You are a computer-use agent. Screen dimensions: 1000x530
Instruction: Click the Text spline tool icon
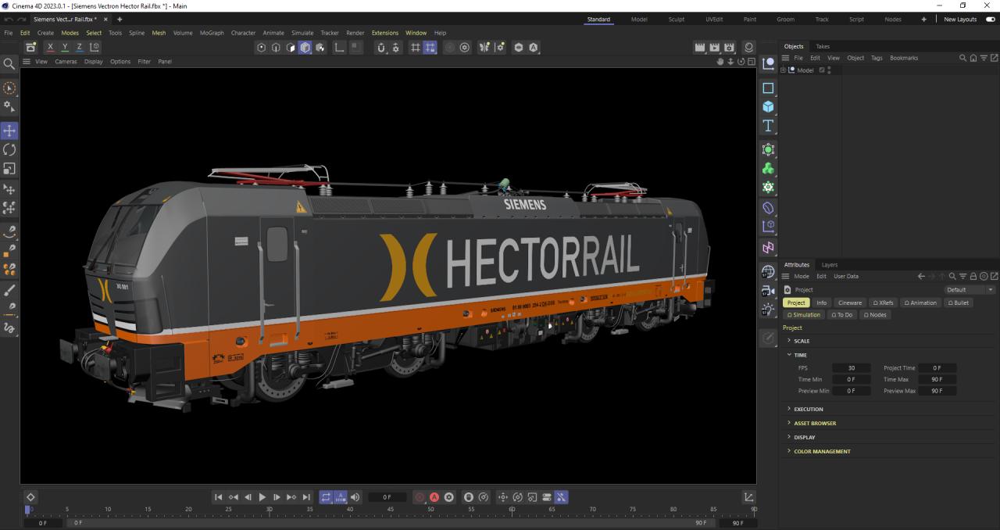pos(768,126)
